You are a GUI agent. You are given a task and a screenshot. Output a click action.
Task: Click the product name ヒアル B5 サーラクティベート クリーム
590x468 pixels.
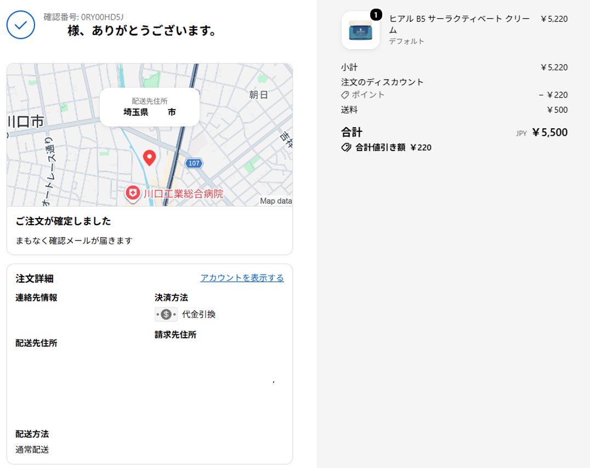click(x=459, y=24)
